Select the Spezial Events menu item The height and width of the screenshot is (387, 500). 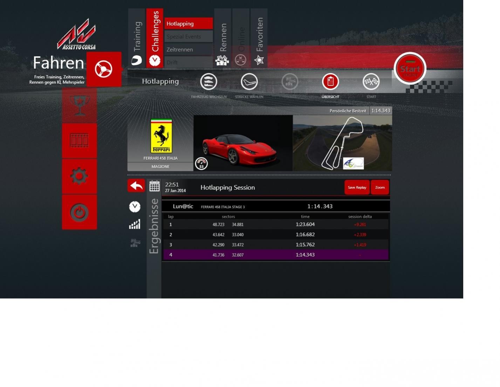click(189, 36)
